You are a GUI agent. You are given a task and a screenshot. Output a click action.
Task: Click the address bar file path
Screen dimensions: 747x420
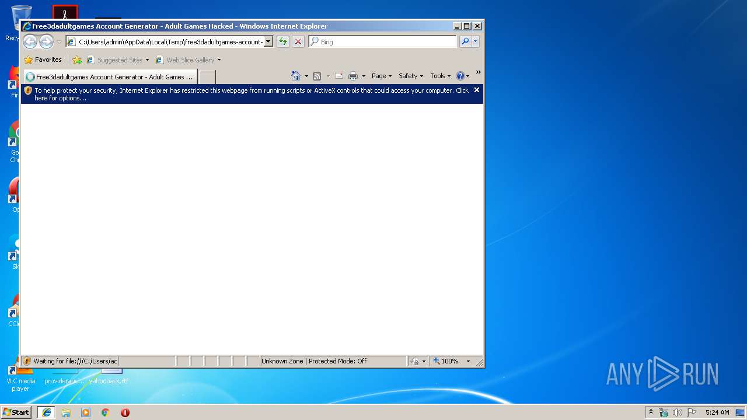170,42
